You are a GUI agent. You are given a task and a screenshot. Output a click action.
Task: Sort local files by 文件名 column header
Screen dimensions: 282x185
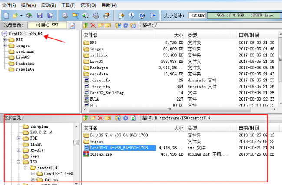(x=119, y=128)
